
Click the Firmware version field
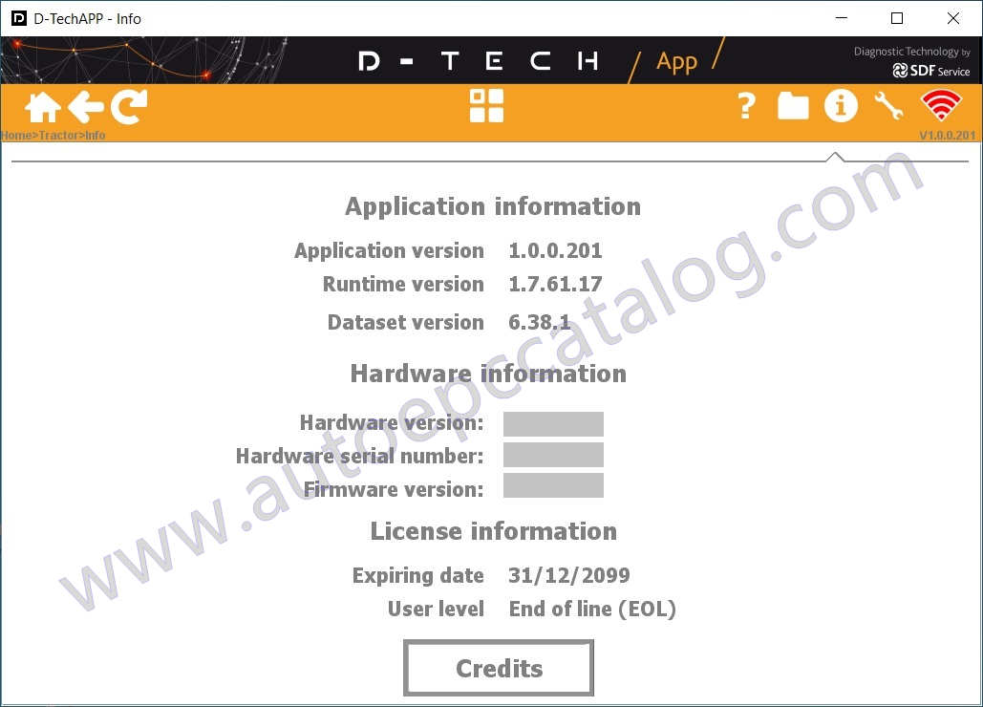click(553, 485)
